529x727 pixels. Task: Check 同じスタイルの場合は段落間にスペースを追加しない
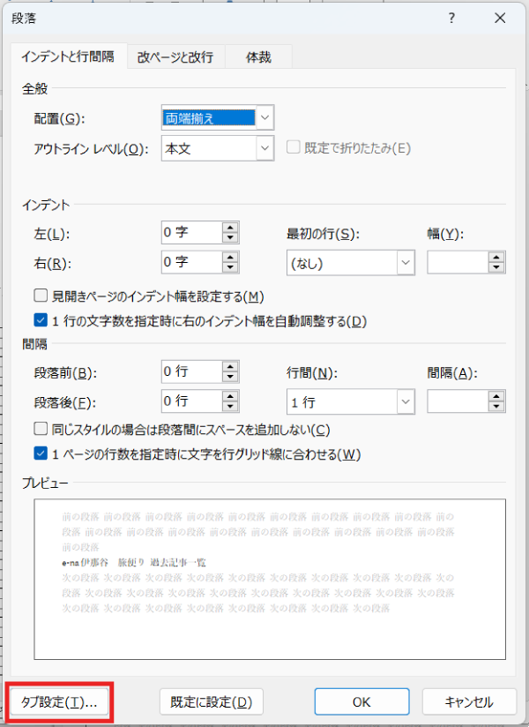[x=41, y=430]
